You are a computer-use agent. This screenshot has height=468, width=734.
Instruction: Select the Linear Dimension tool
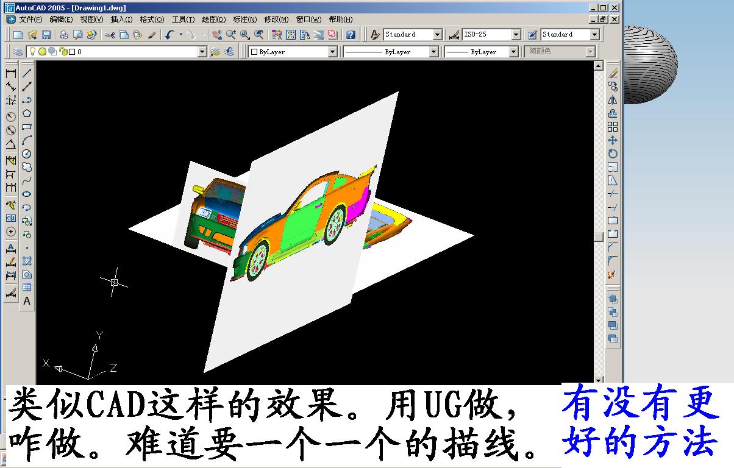[10, 73]
